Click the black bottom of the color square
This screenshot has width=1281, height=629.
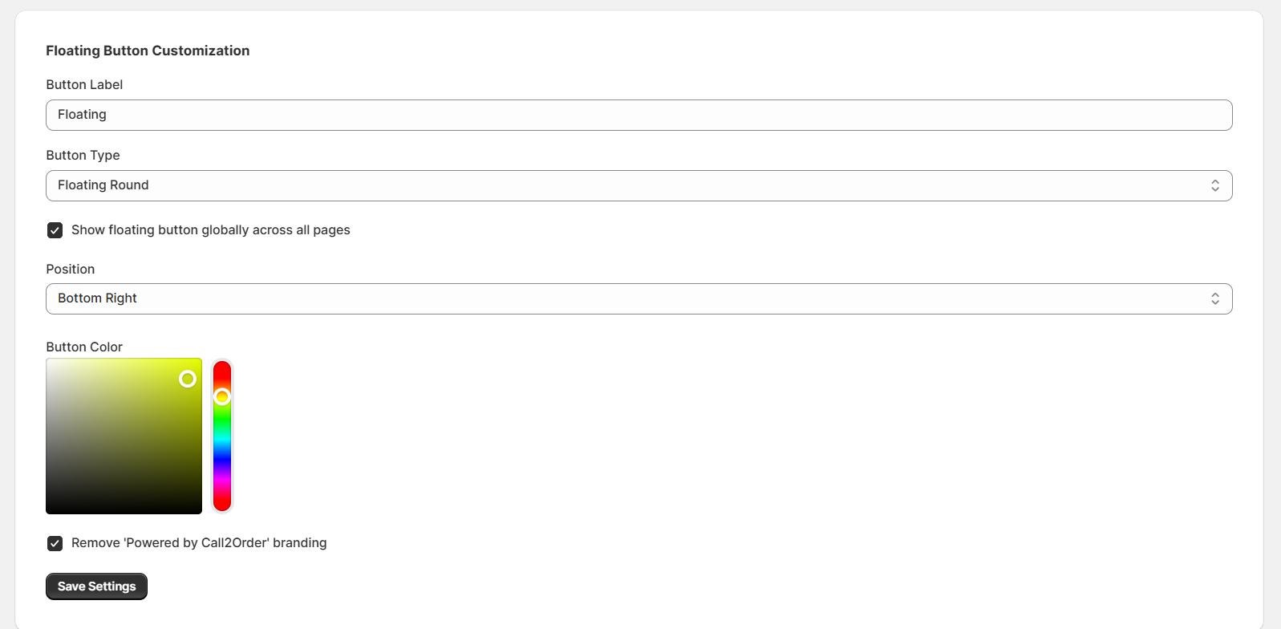124,509
